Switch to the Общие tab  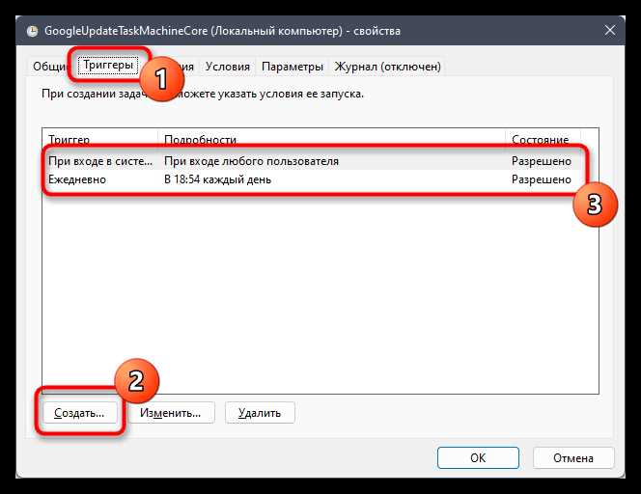click(x=50, y=67)
